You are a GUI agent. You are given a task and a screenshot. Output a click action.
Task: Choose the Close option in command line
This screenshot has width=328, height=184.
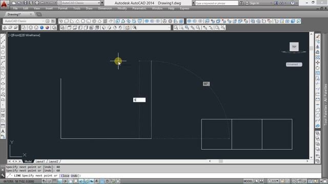point(65,176)
